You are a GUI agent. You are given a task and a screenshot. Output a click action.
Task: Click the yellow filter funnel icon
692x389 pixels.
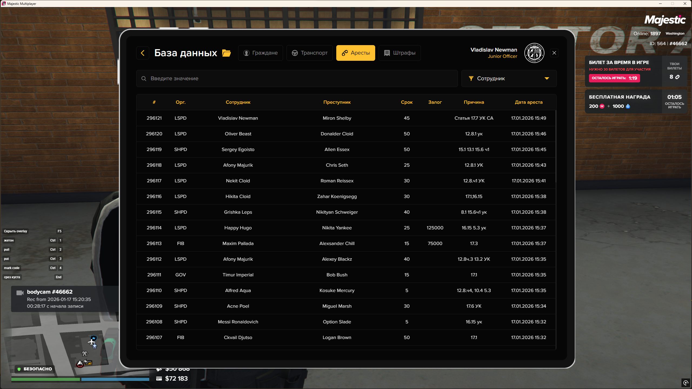pyautogui.click(x=471, y=79)
